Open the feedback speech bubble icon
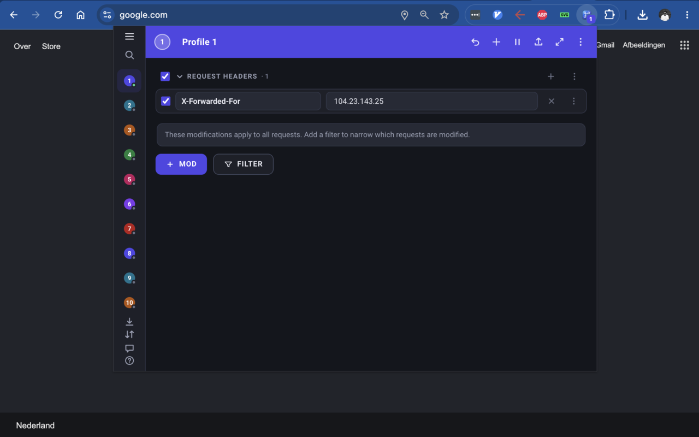Screen dimensions: 699x437 129,348
